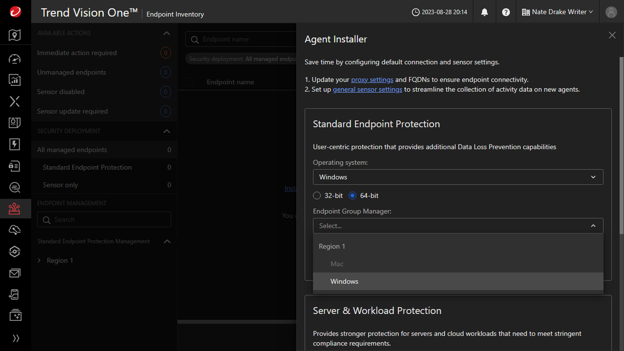Image resolution: width=624 pixels, height=351 pixels.
Task: Select the 32-bit radio button
Action: pos(317,196)
